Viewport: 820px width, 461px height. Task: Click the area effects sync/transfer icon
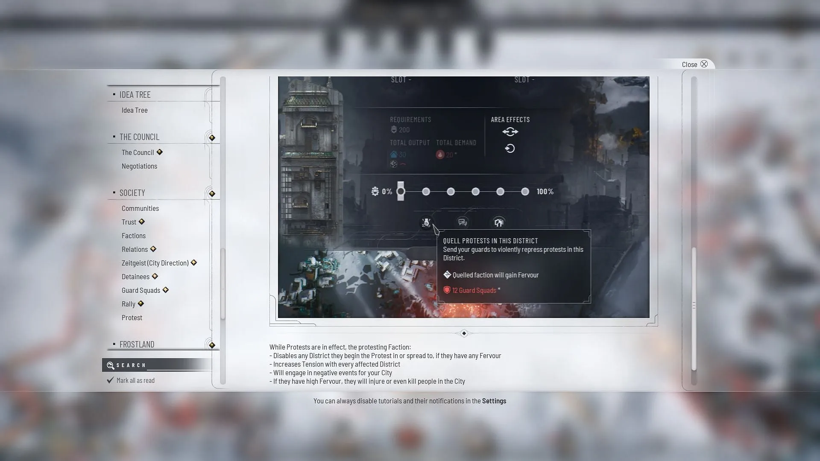[x=510, y=132]
